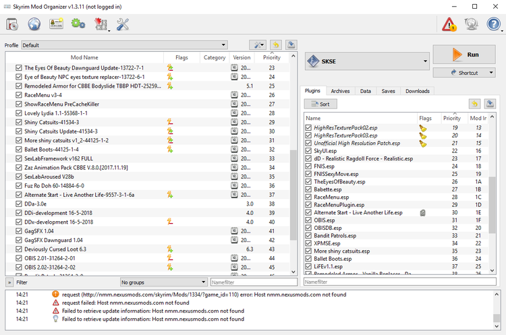Toggle the FNIS.esp plugin checkbox
The width and height of the screenshot is (506, 335).
(x=308, y=166)
